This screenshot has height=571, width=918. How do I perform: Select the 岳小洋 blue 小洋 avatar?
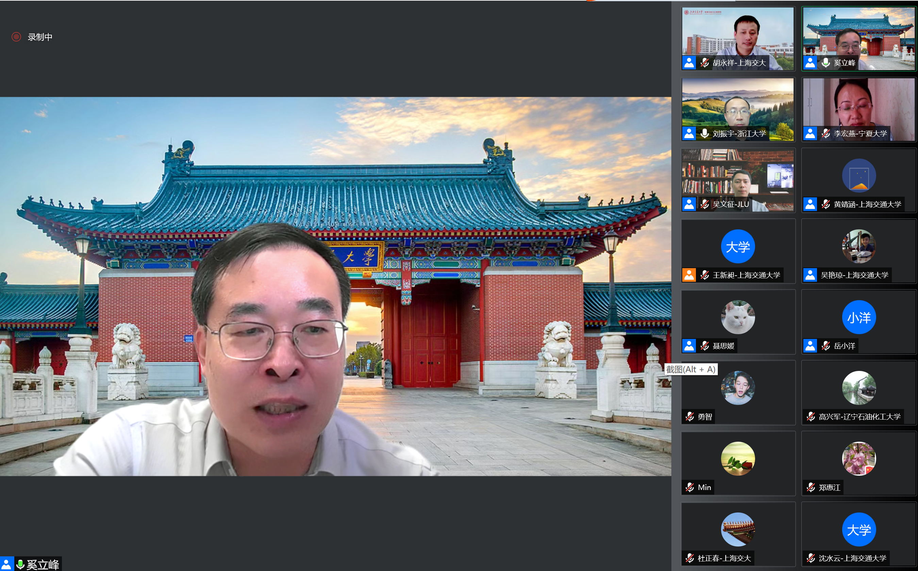[x=859, y=317]
